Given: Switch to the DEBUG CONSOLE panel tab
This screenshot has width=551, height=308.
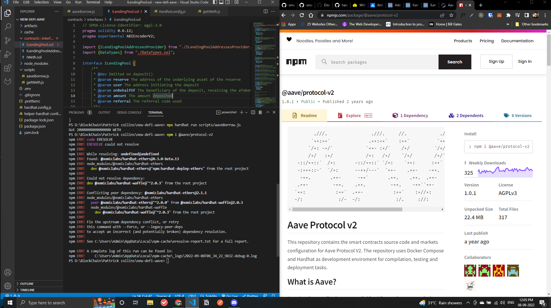Looking at the screenshot, I should pyautogui.click(x=129, y=112).
